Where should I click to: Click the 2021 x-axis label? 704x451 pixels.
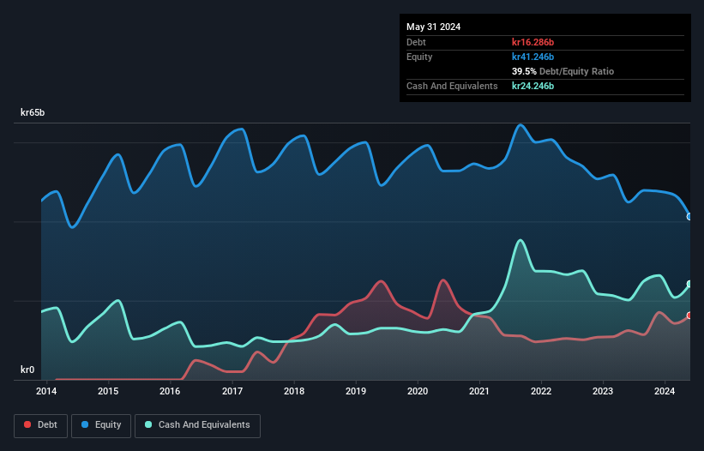479,391
